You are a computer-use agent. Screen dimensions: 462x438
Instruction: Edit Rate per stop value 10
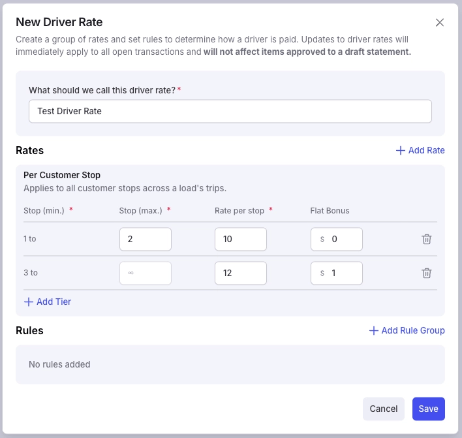(240, 239)
